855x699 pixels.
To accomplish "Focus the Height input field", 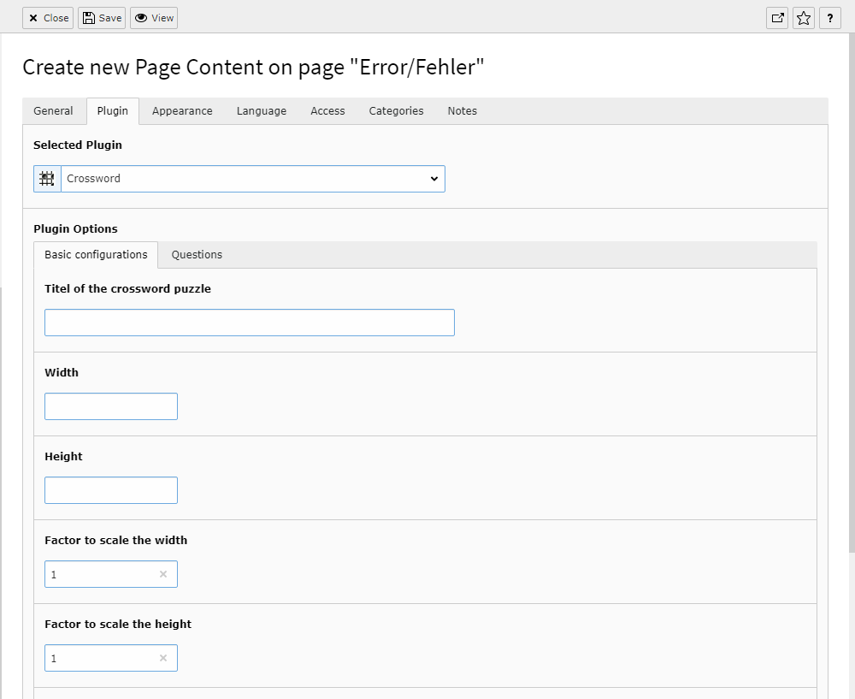I will point(111,490).
